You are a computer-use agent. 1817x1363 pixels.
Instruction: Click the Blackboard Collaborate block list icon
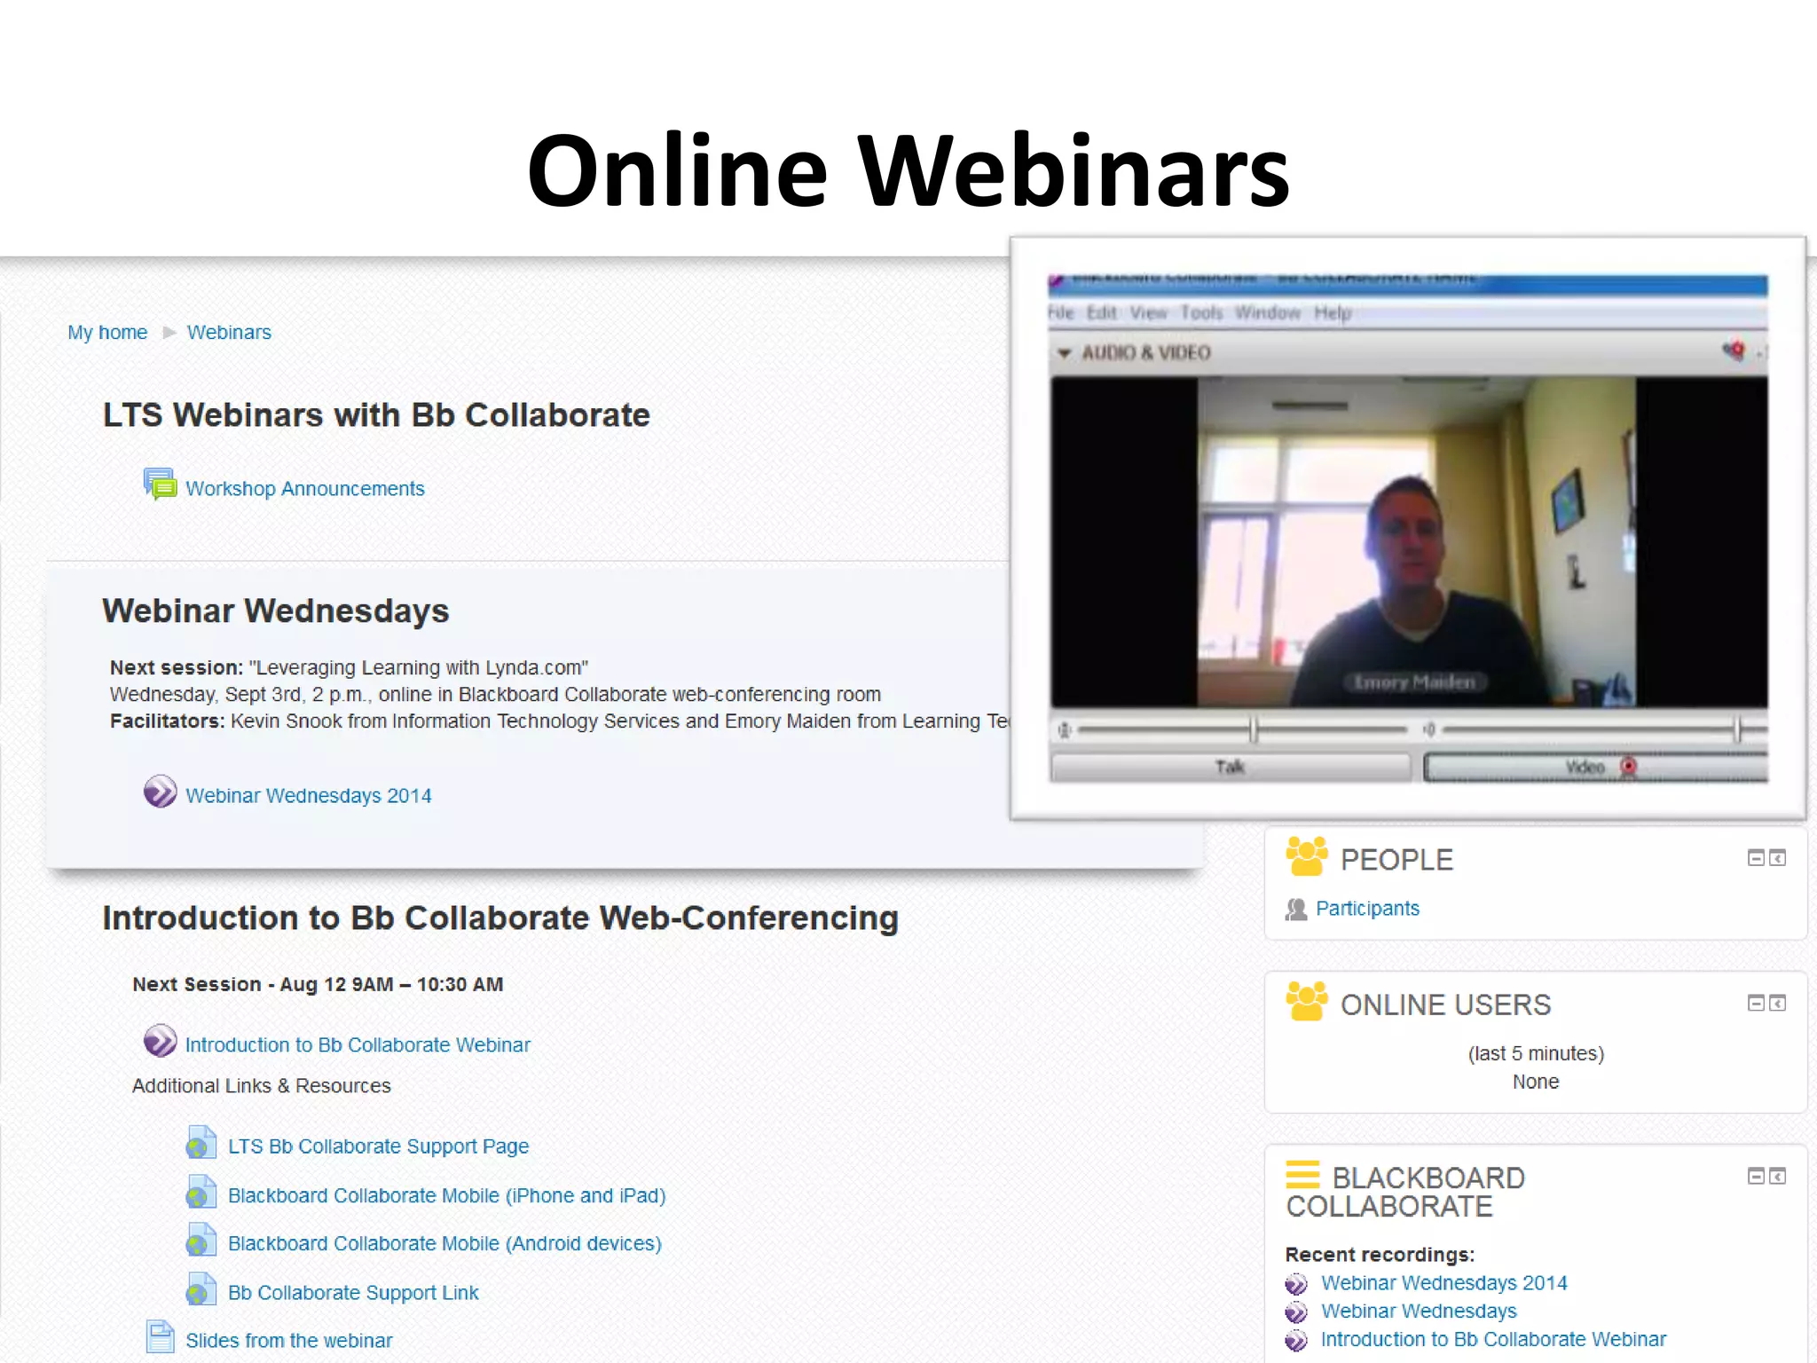(1303, 1175)
